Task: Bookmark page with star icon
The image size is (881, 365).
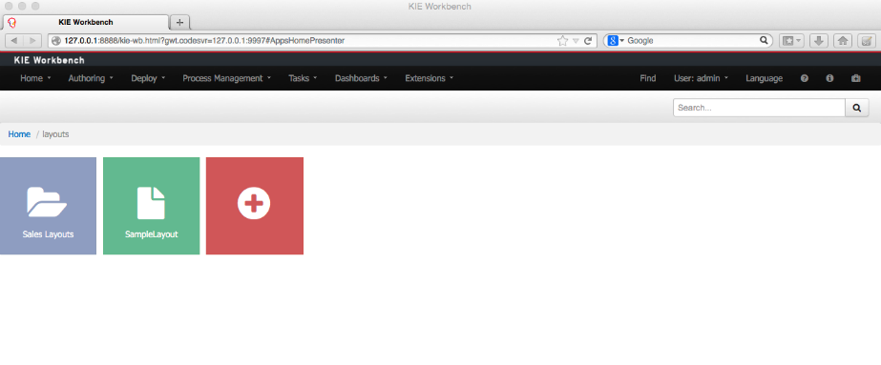Action: 562,40
